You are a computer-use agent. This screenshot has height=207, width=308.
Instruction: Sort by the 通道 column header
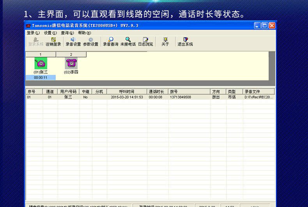click(50, 92)
